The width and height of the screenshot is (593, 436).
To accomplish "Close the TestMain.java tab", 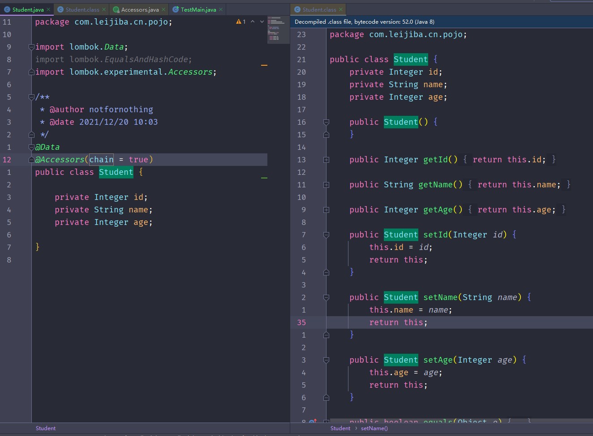I will point(221,9).
